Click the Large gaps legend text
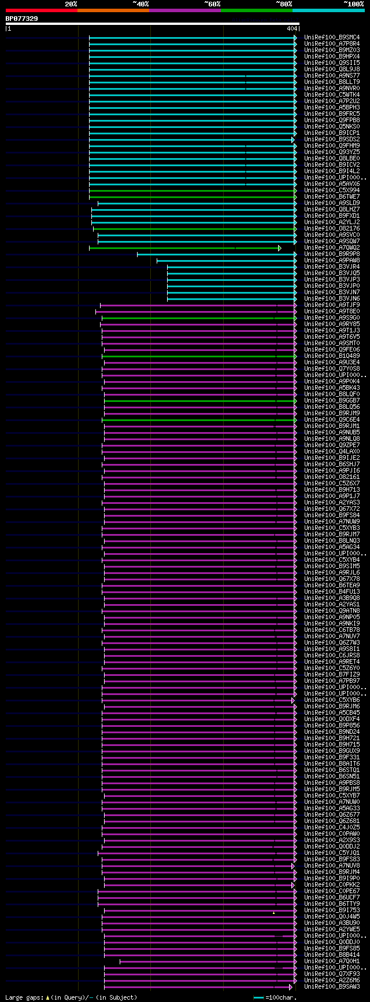This screenshot has width=370, height=1002. (x=71, y=997)
